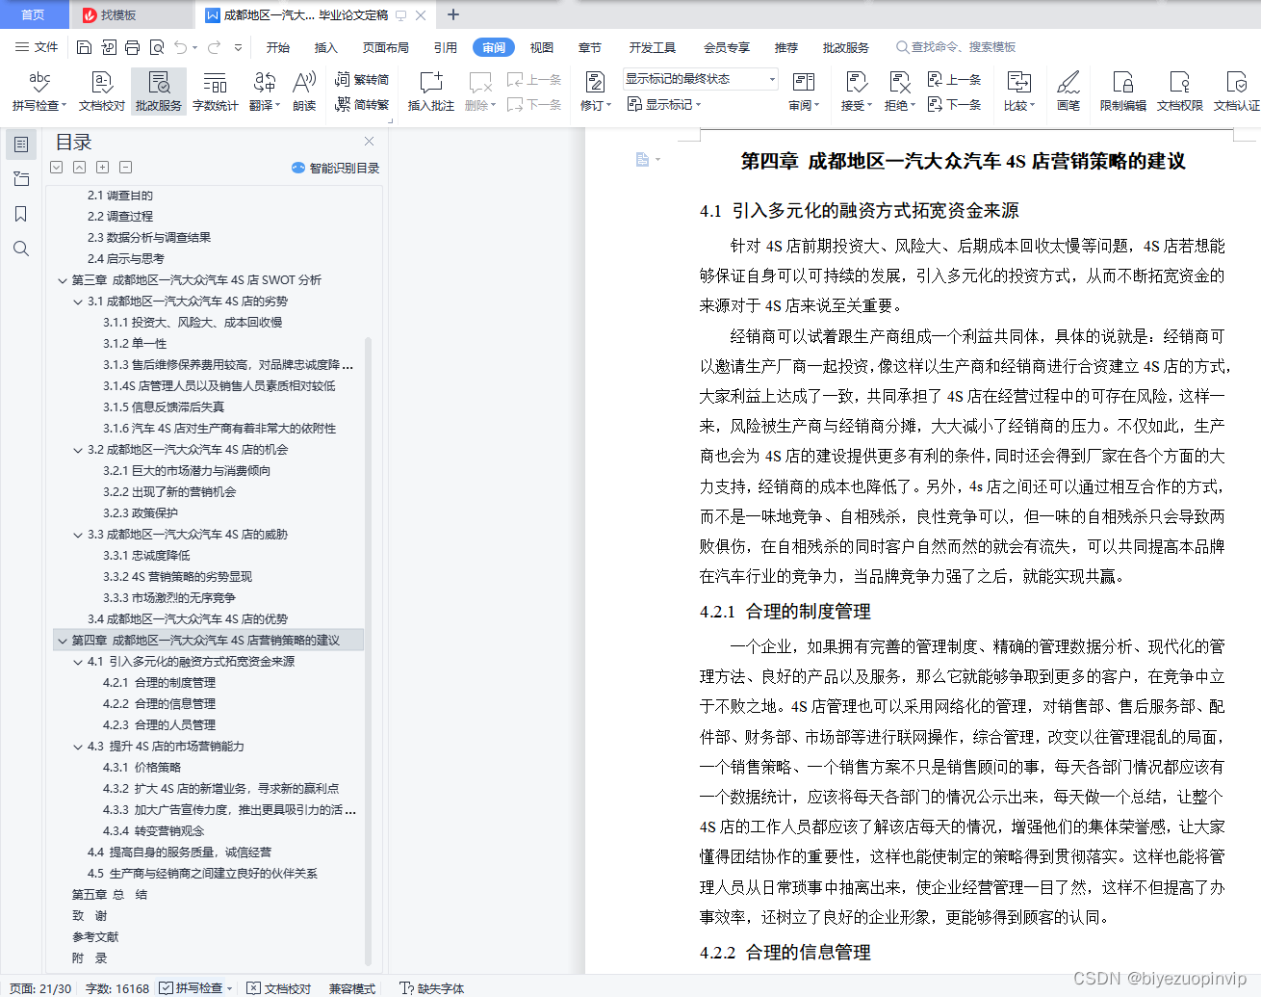Select 4.2.2 合理的信息管理 in outline
This screenshot has width=1261, height=997.
pyautogui.click(x=159, y=704)
